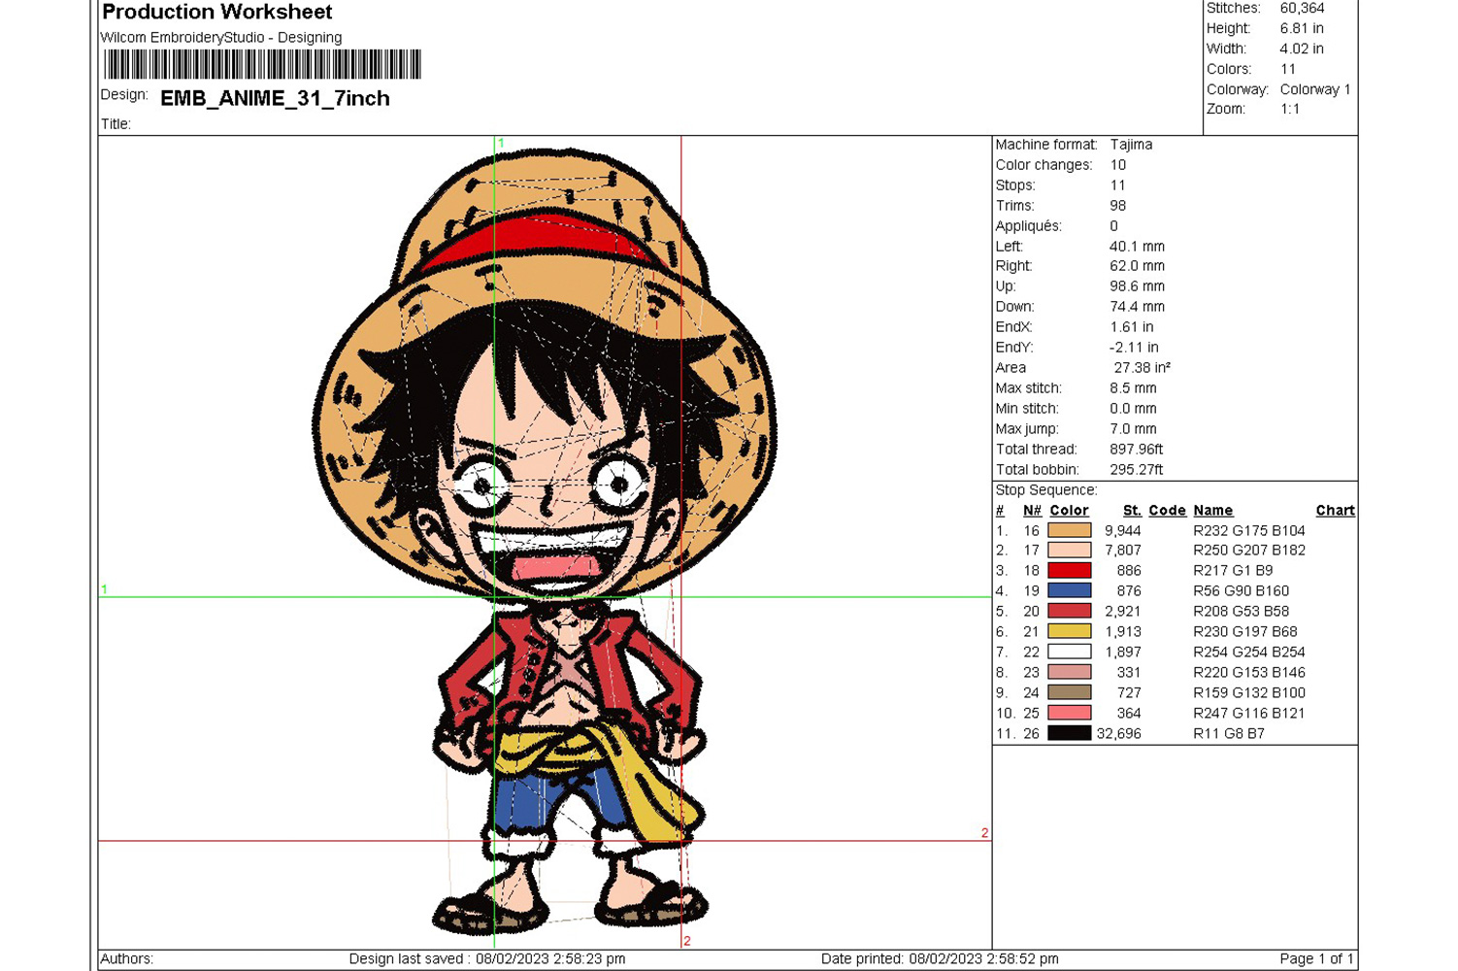Viewport: 1458px width, 971px height.
Task: Click the Color column header
Action: coord(1069,511)
